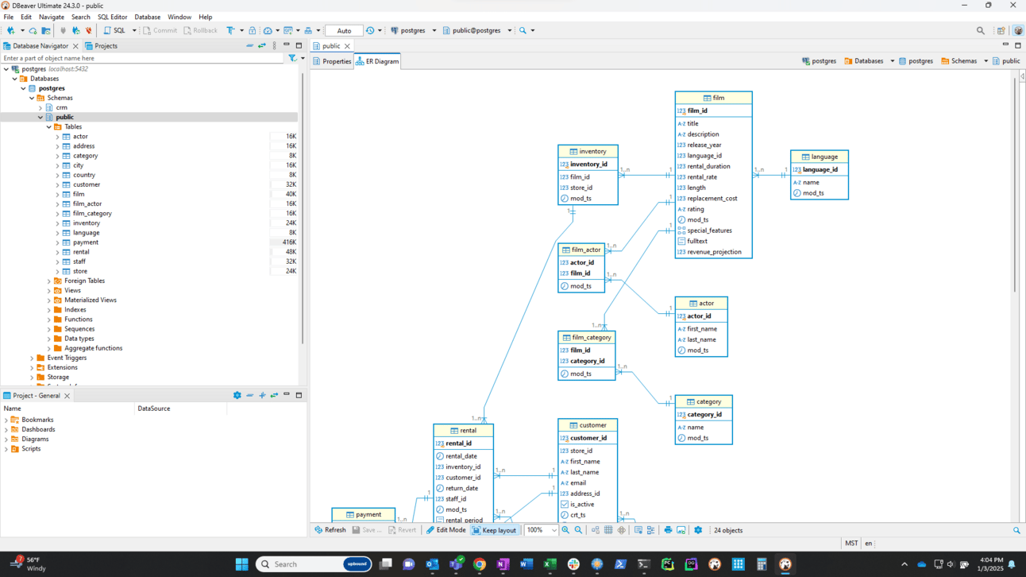This screenshot has height=577, width=1026.
Task: Click the object name filter field
Action: 143,58
